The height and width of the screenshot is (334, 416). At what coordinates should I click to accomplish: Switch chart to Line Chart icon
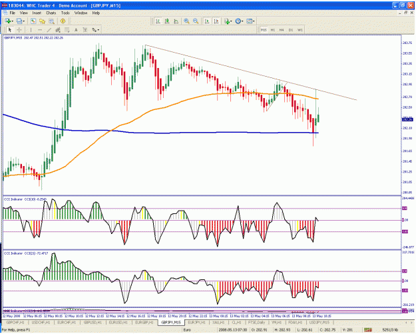[x=176, y=21]
